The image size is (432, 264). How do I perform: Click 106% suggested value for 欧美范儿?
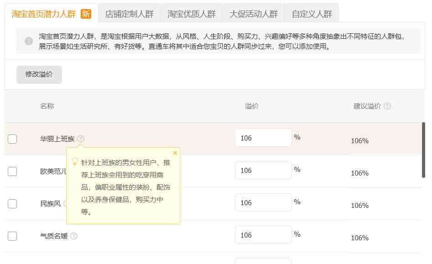359,173
